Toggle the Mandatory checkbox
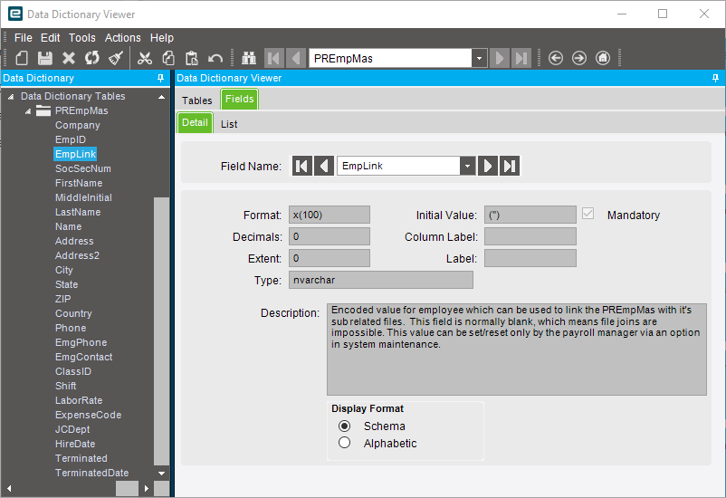This screenshot has width=726, height=498. 588,215
